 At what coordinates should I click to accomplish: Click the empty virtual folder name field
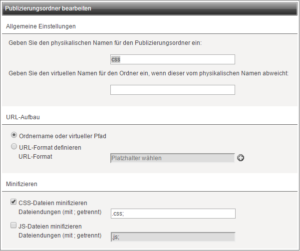tap(173, 90)
